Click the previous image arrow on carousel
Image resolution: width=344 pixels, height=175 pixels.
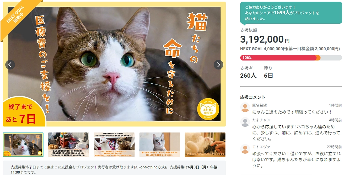[x=10, y=65]
